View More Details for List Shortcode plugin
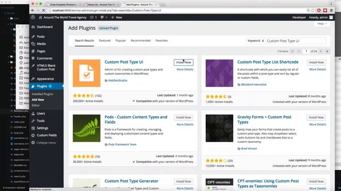This screenshot has width=341, height=191. 318,70
